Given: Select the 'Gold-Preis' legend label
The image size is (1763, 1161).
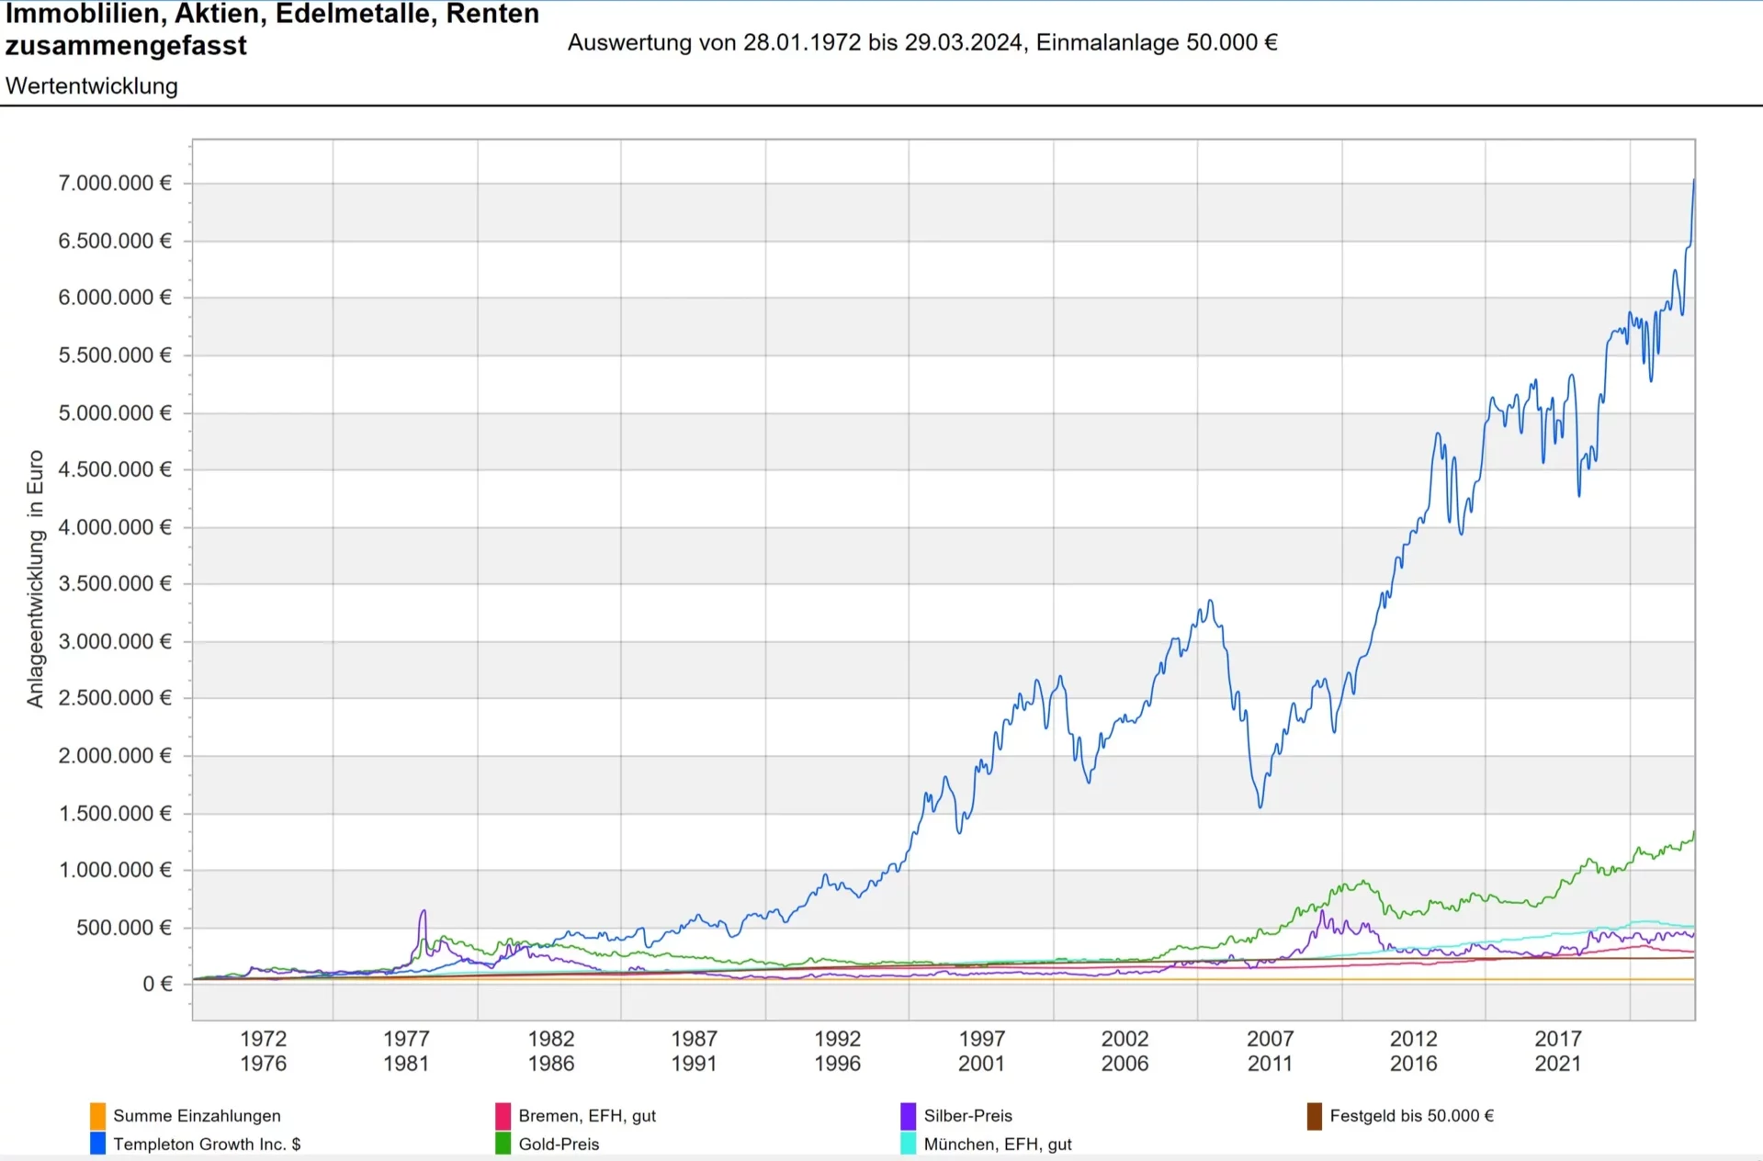Looking at the screenshot, I should click(559, 1144).
